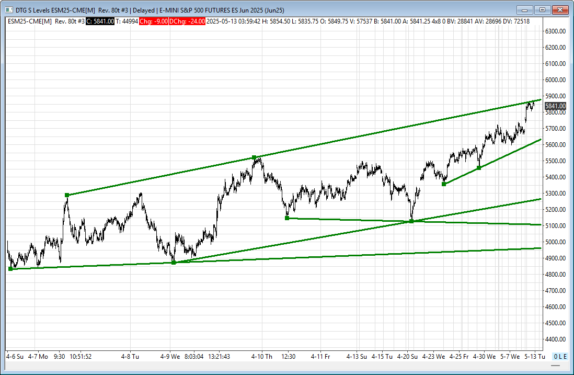Click the 4-7 Mo date label
574x375 pixels.
(38, 356)
